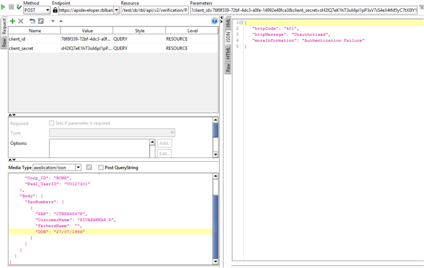Switch to the request Raw tab on the left

coord(4,43)
